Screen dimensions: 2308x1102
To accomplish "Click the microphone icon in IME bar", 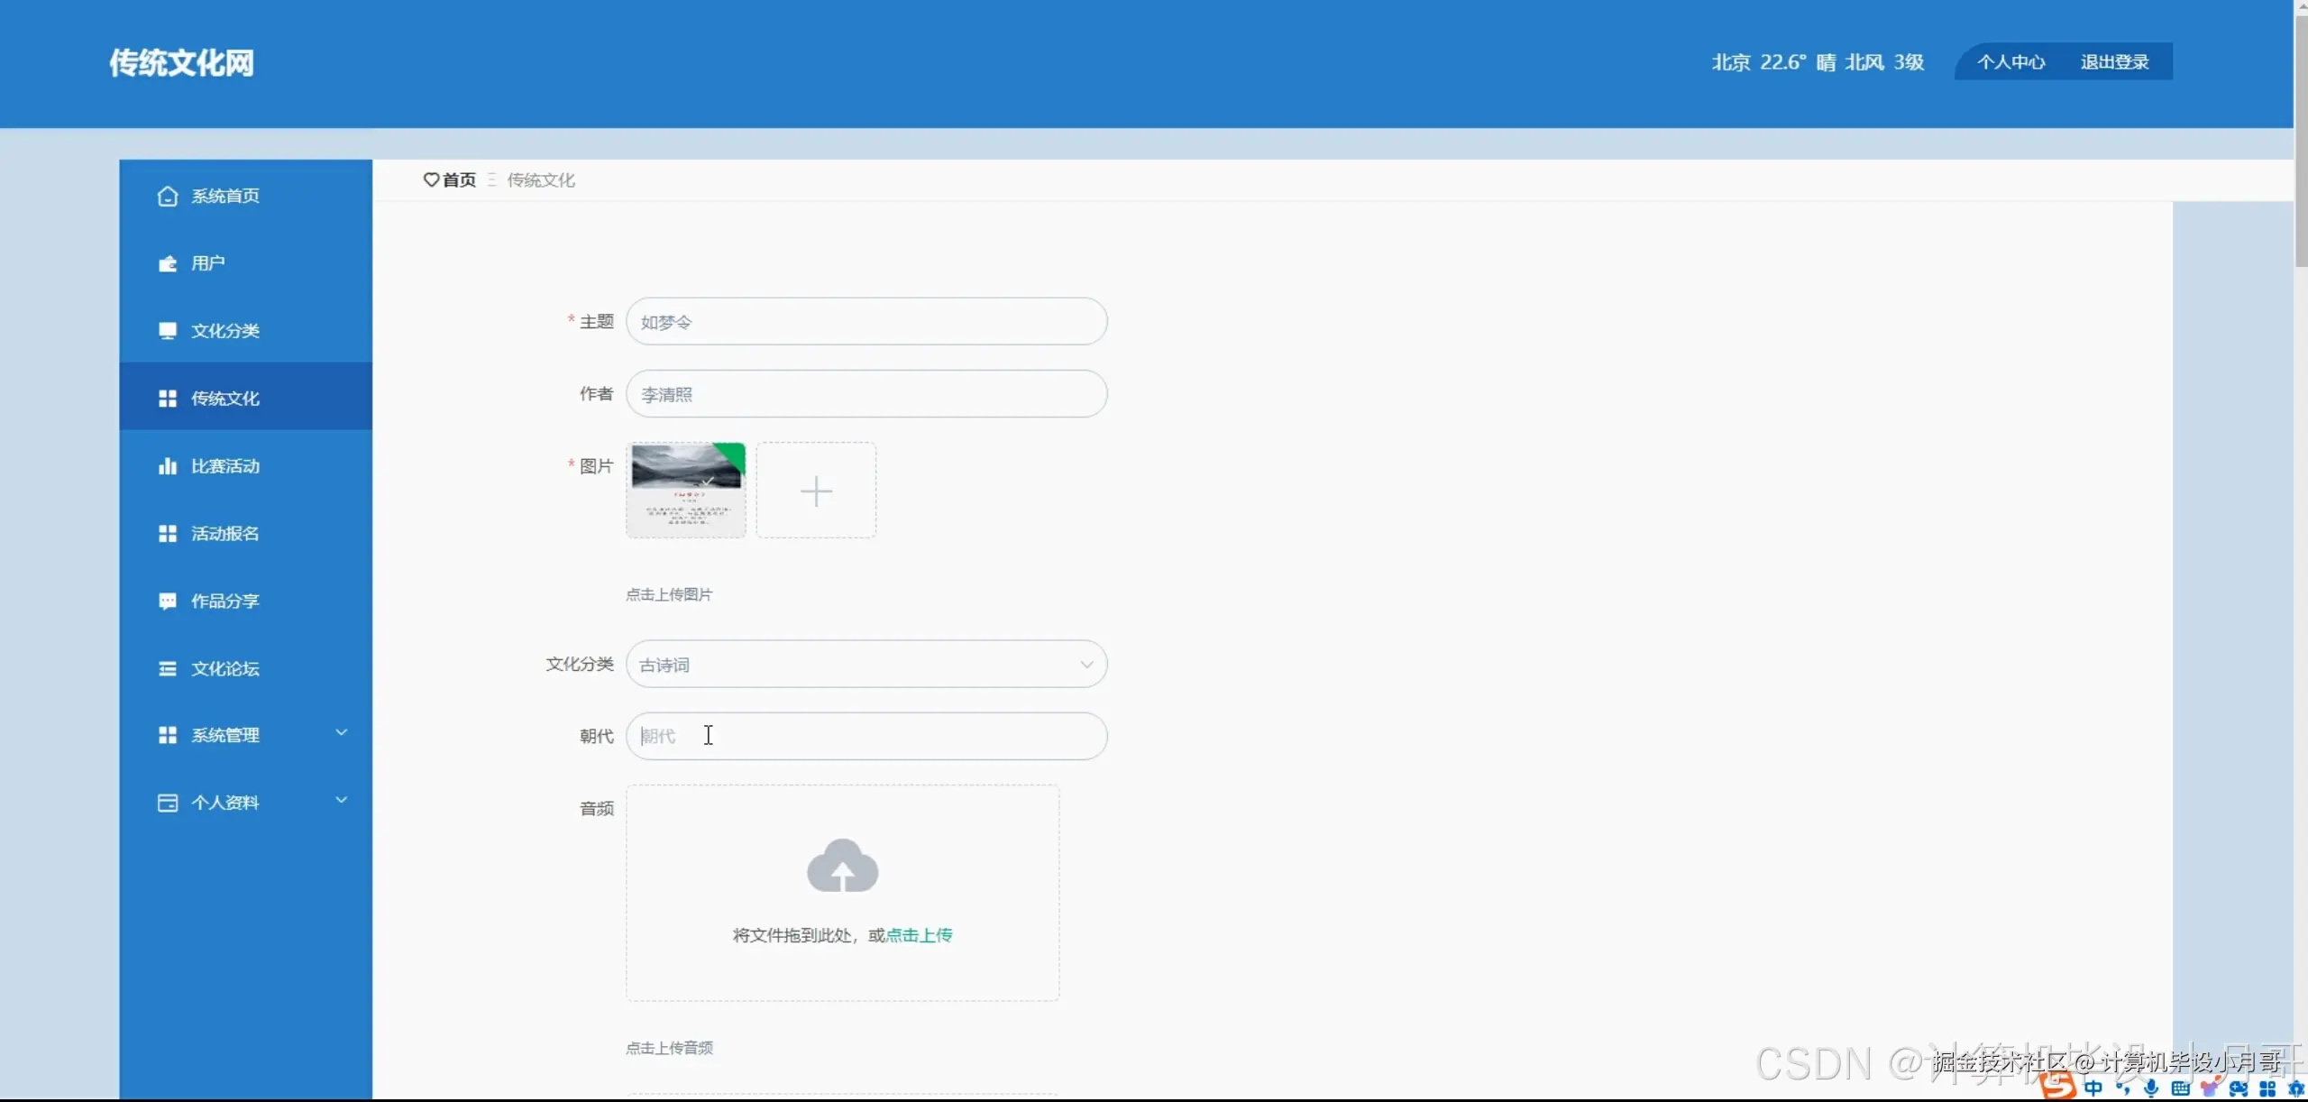I will pyautogui.click(x=2151, y=1088).
